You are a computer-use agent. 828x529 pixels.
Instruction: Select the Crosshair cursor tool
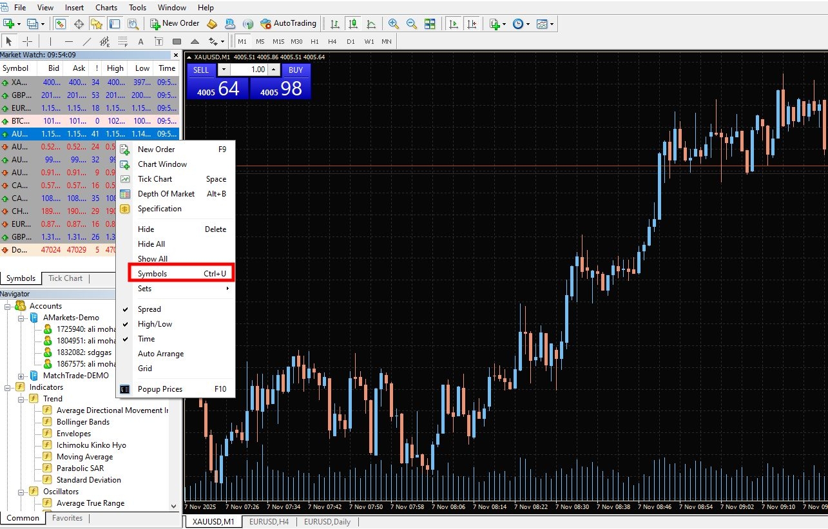[x=28, y=41]
